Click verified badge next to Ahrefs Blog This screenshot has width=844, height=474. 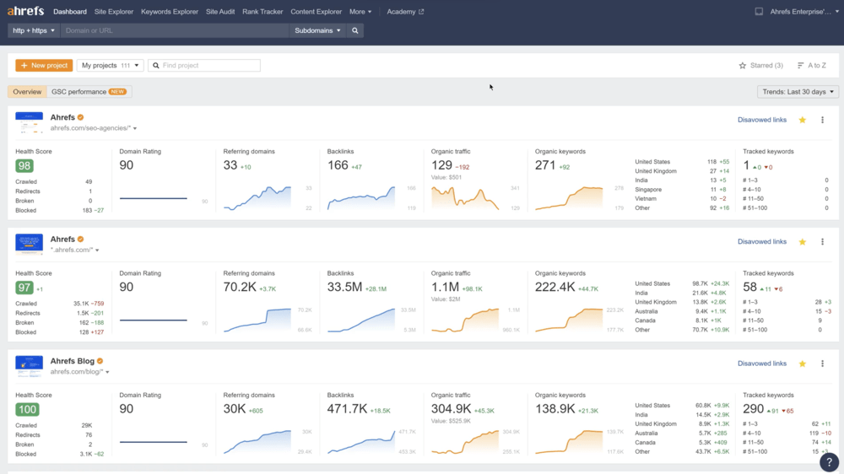[100, 361]
